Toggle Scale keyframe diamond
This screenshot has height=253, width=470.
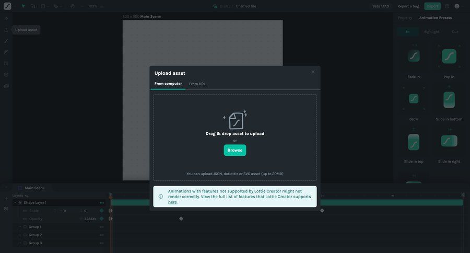tap(102, 211)
